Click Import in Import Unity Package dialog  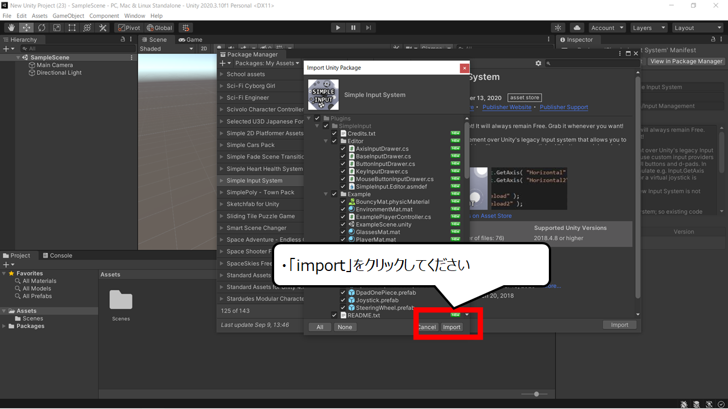tap(452, 327)
